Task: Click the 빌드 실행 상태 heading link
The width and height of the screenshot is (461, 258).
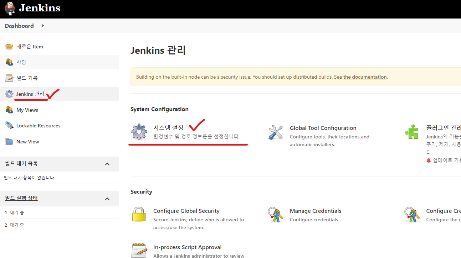Action: coord(21,198)
